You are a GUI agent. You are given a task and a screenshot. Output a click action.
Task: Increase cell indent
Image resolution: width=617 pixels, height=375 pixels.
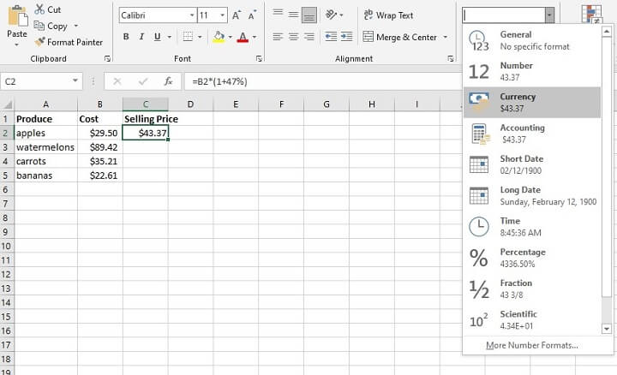pyautogui.click(x=346, y=37)
